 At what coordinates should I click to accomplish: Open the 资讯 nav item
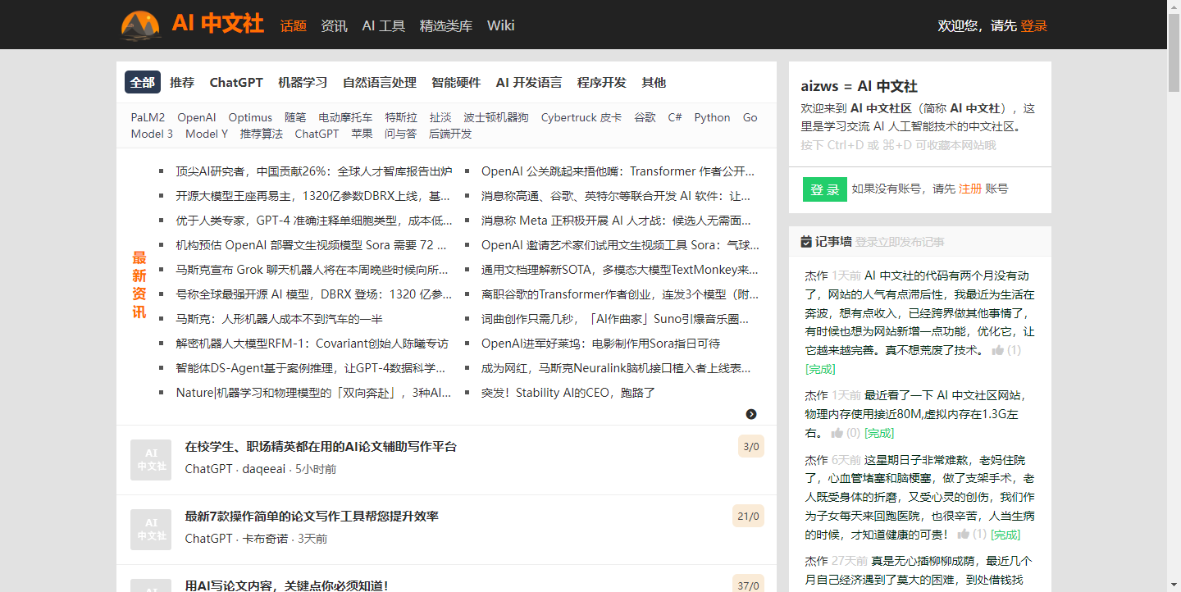coord(334,25)
